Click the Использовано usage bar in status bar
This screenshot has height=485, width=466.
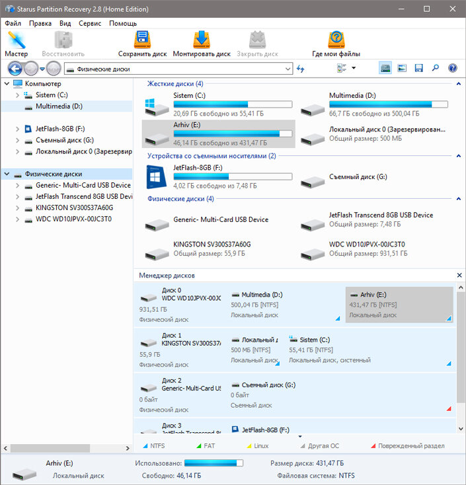214,463
